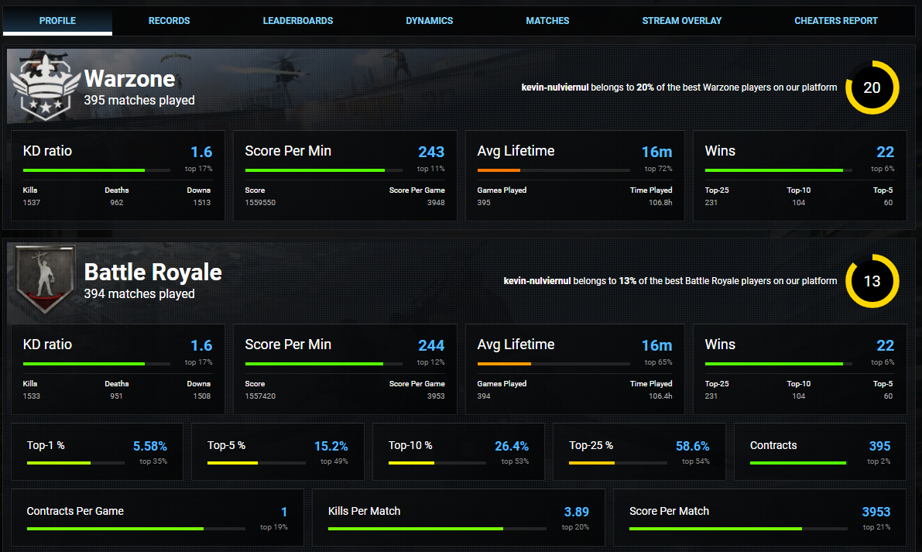Open the Matches tab
Image resolution: width=922 pixels, height=552 pixels.
(x=547, y=21)
